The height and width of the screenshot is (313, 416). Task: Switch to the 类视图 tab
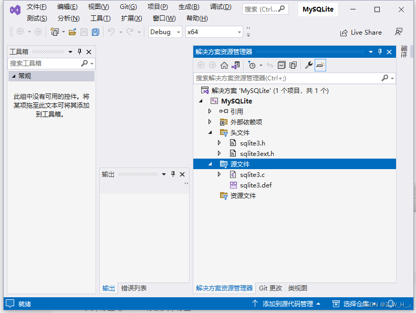pyautogui.click(x=298, y=288)
